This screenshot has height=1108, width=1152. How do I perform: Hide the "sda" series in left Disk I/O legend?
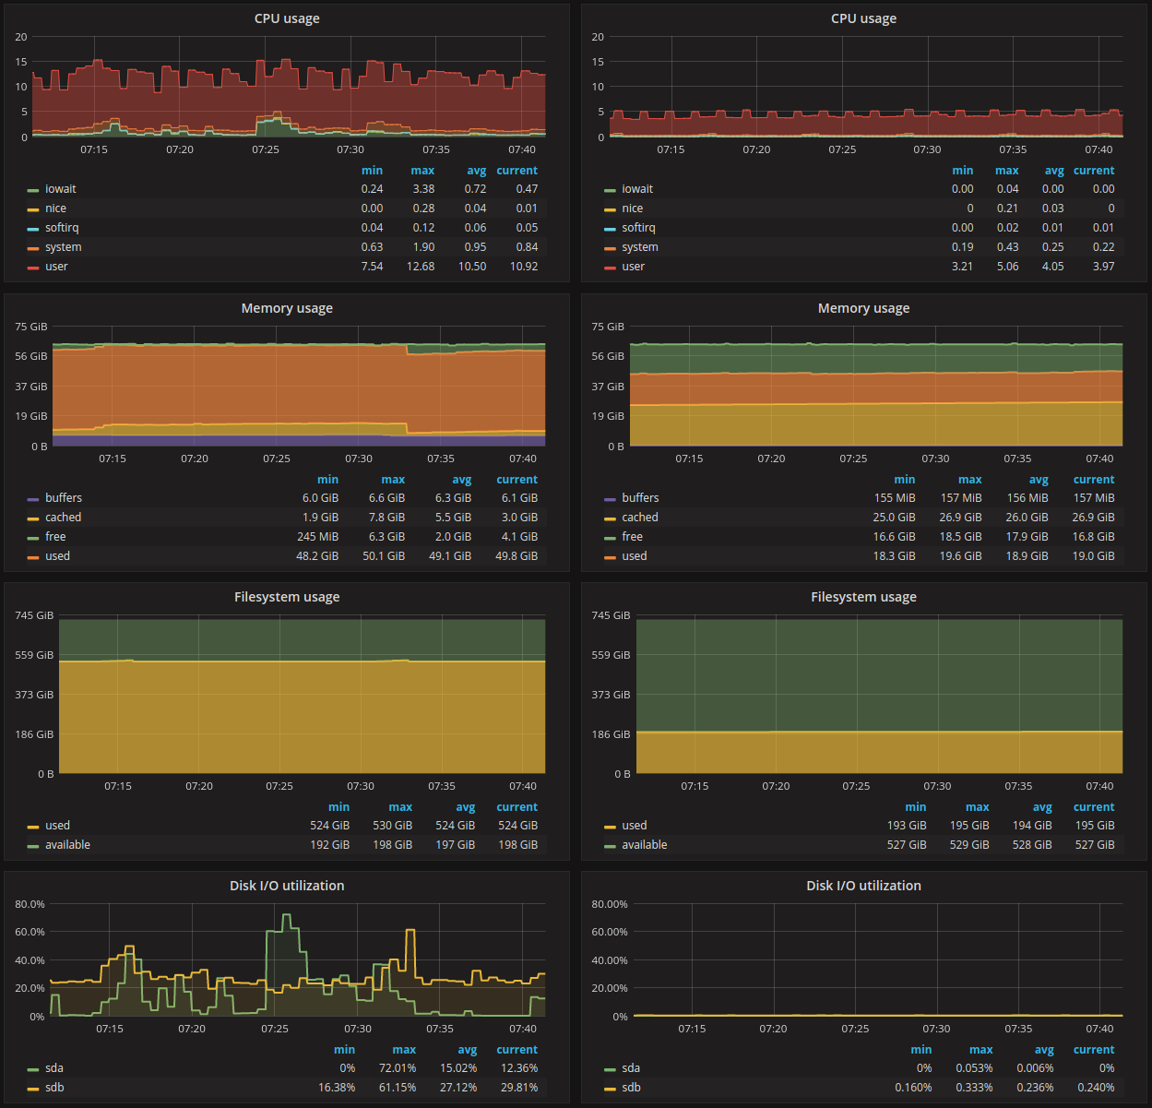click(53, 1067)
